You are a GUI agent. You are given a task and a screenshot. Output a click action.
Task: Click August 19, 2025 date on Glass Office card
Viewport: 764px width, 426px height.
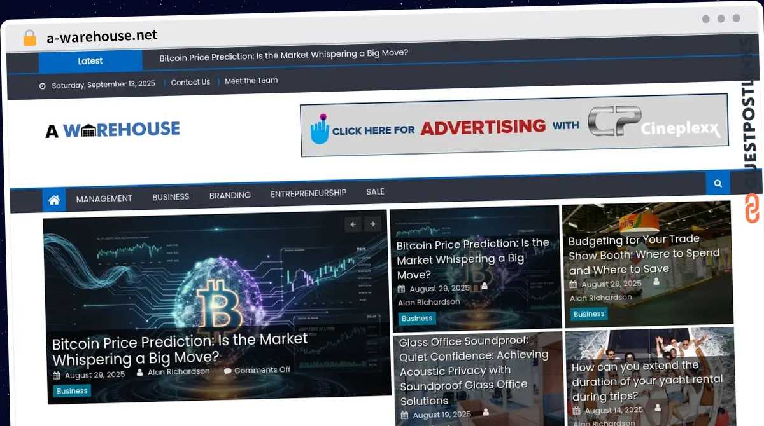point(442,415)
